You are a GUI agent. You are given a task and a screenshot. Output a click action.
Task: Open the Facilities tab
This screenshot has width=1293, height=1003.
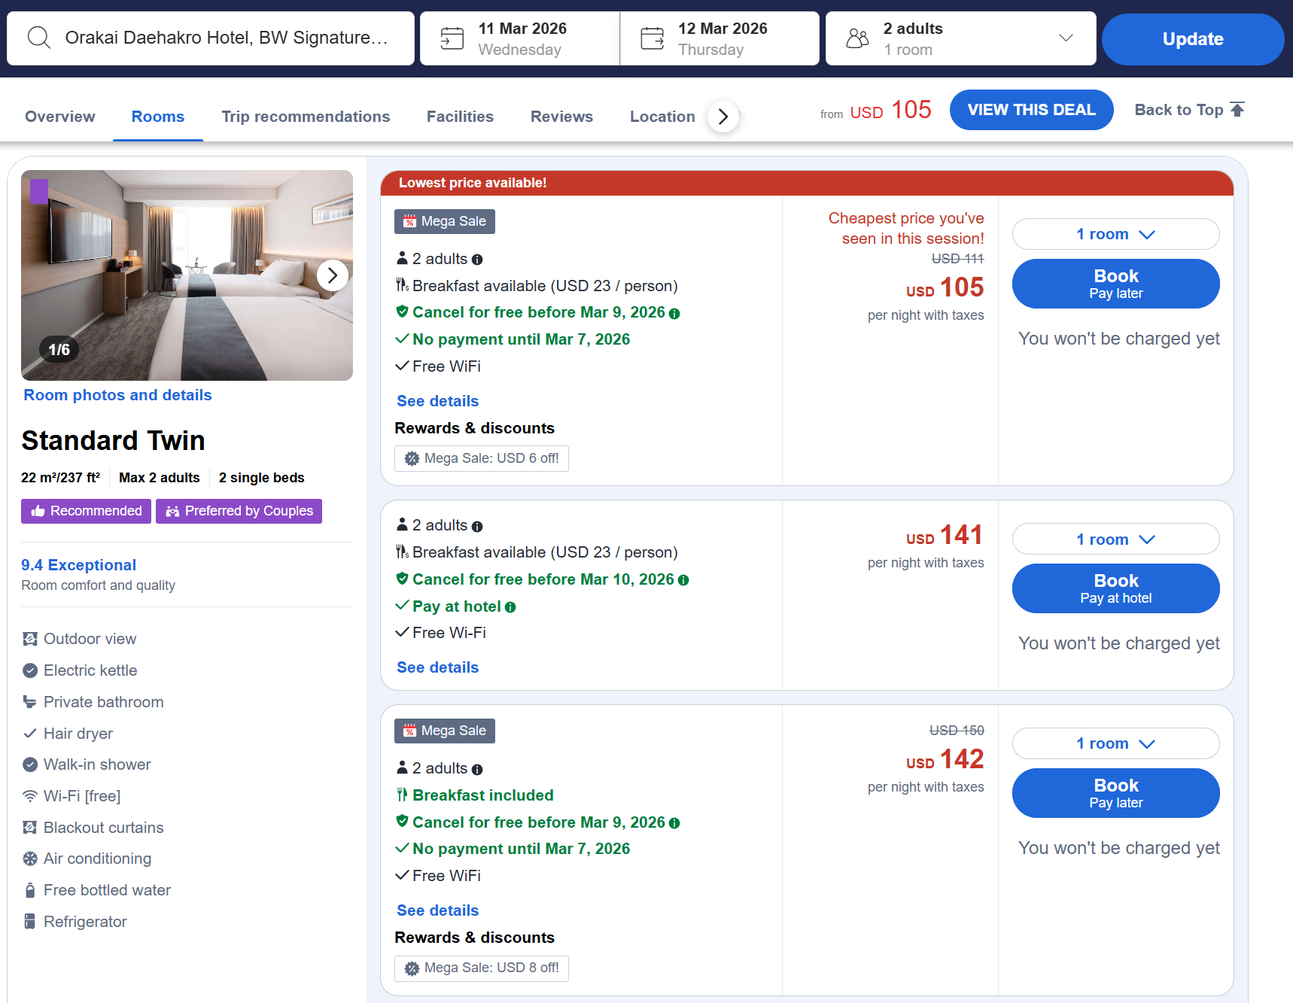click(x=460, y=117)
